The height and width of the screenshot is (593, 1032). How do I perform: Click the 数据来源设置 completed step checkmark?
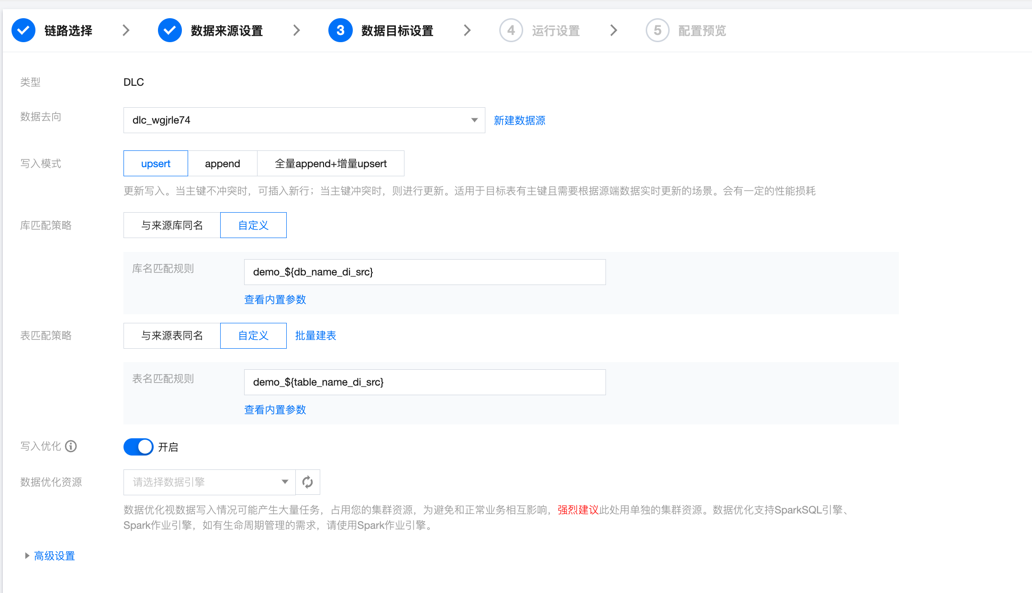click(x=170, y=31)
